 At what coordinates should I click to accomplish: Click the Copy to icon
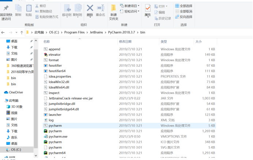click(x=78, y=8)
